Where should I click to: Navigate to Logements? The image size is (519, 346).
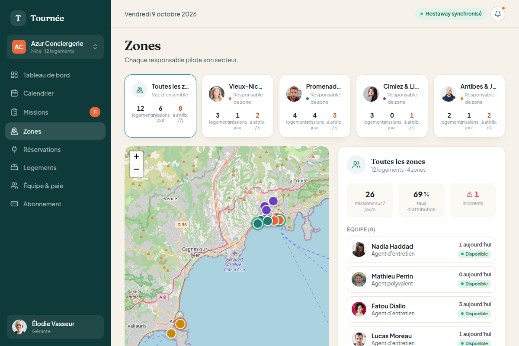pyautogui.click(x=55, y=167)
